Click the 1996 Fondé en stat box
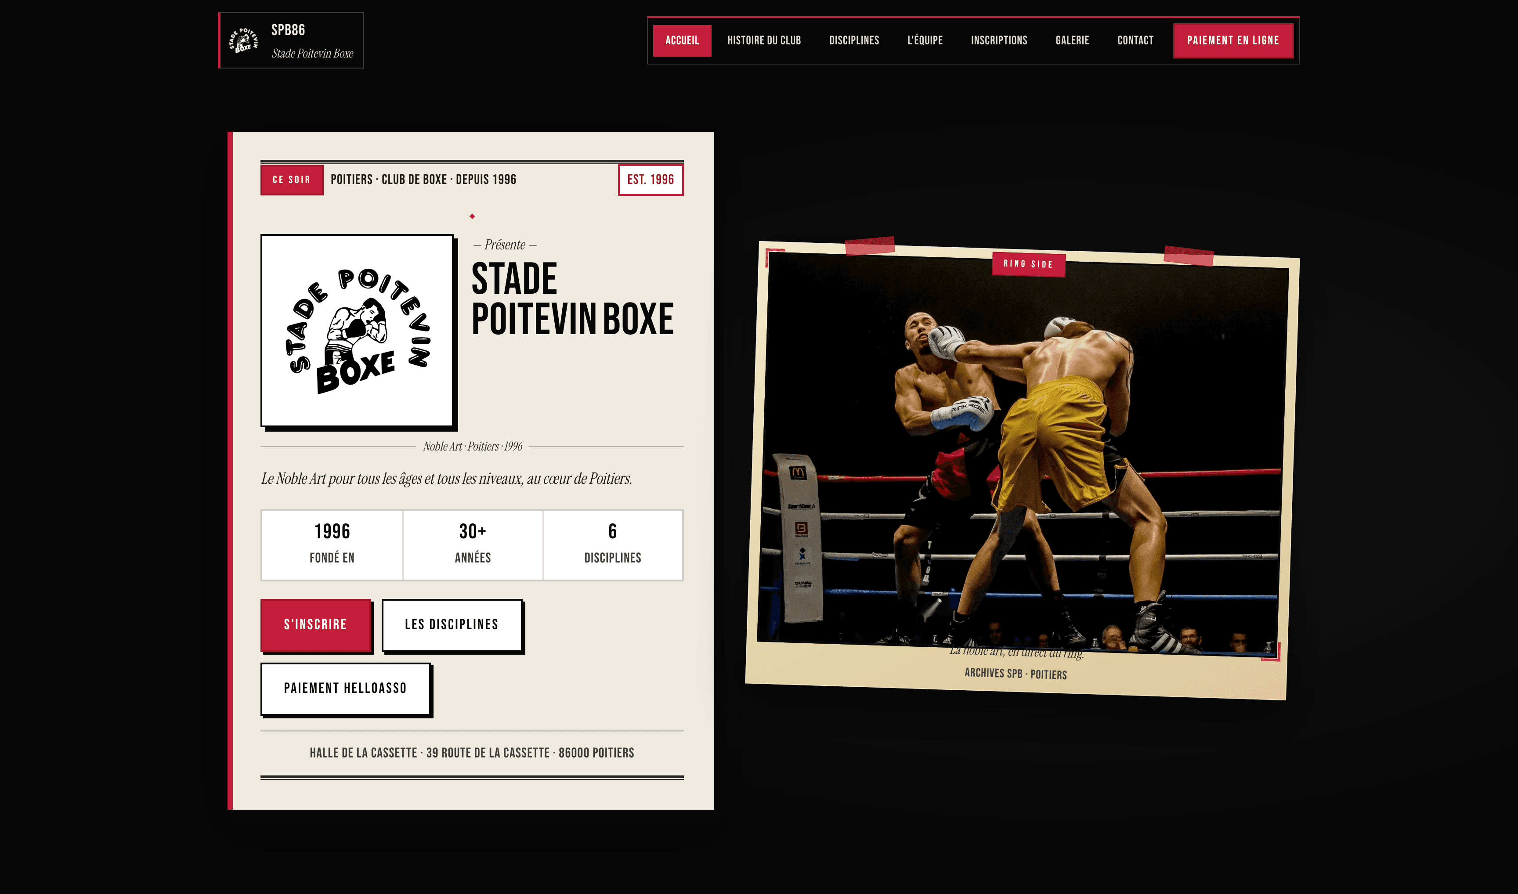This screenshot has width=1518, height=894. coord(332,545)
